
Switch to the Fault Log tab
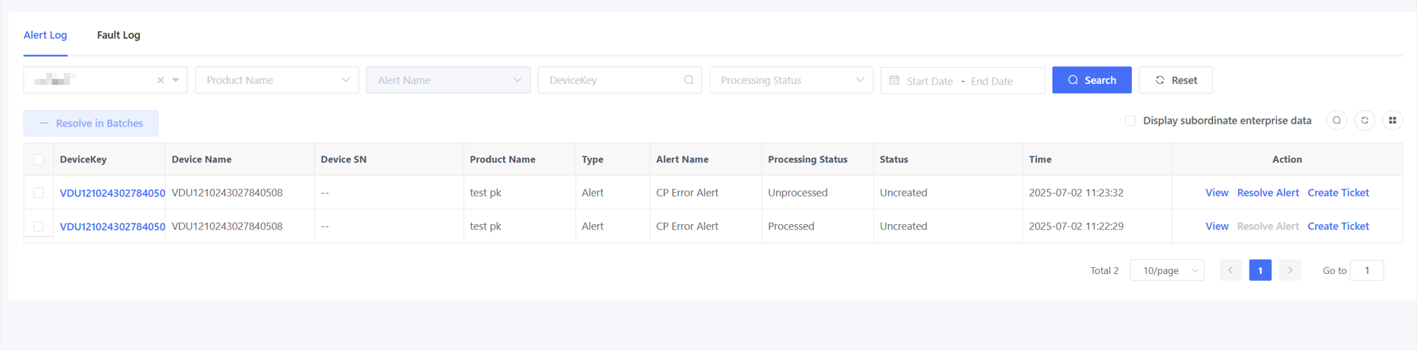point(118,35)
